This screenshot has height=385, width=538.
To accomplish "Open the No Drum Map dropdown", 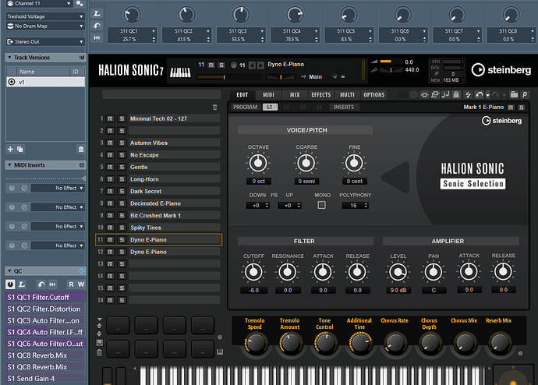I will [45, 26].
